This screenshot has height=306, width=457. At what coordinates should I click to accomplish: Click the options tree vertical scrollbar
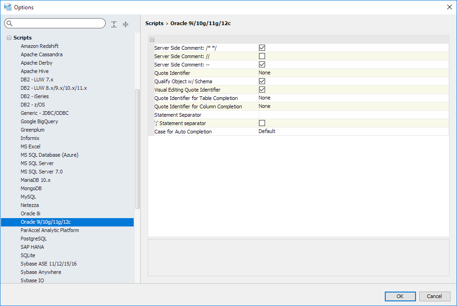137,149
